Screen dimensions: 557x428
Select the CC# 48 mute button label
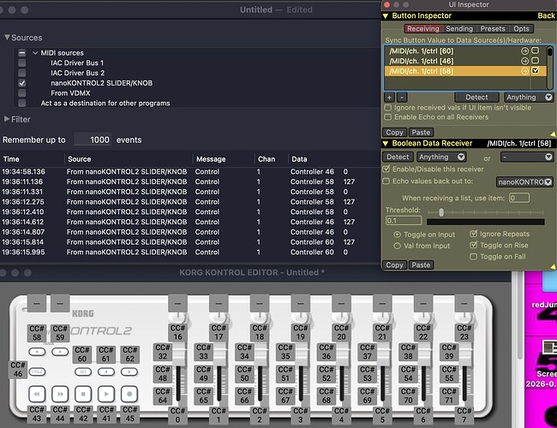coord(162,374)
